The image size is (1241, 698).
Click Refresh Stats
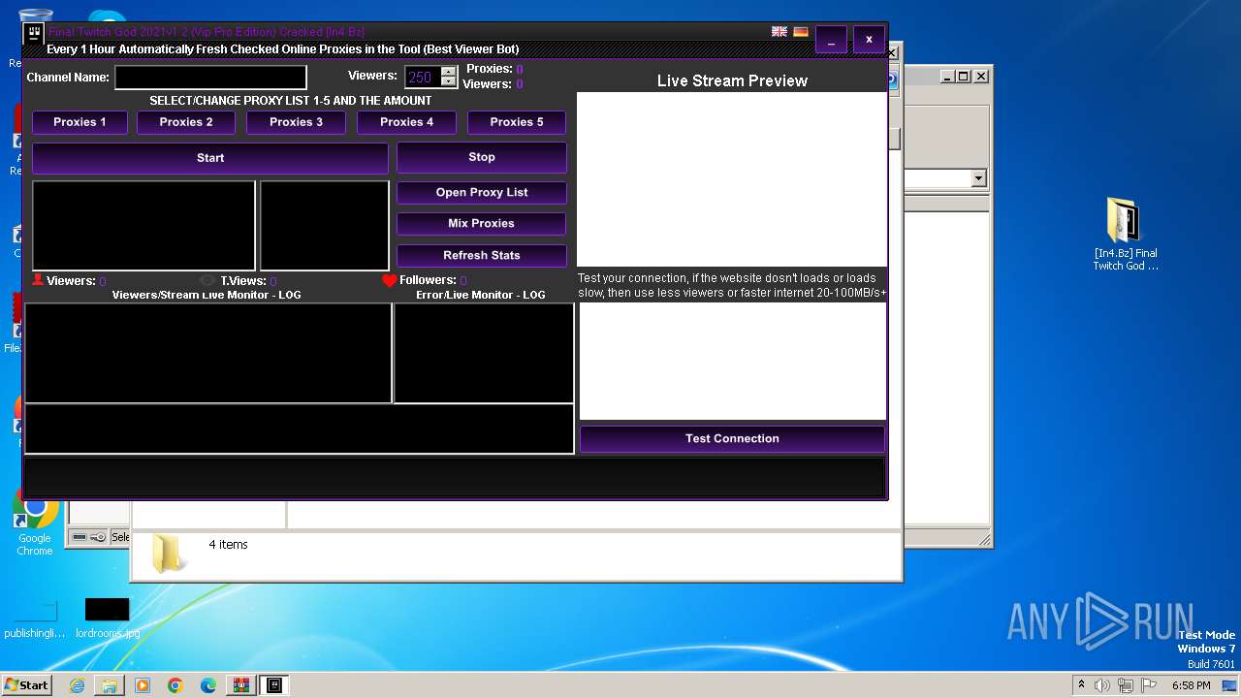(x=482, y=255)
